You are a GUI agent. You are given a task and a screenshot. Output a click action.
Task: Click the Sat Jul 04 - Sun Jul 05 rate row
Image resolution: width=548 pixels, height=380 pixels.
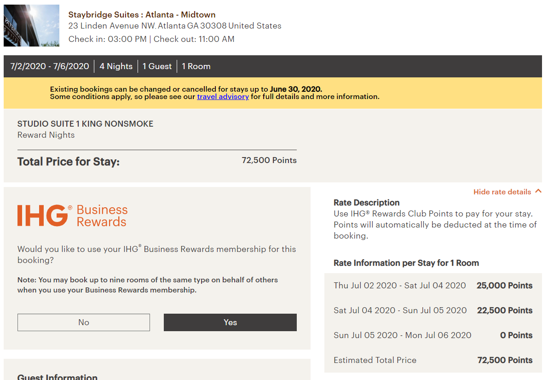click(x=433, y=310)
